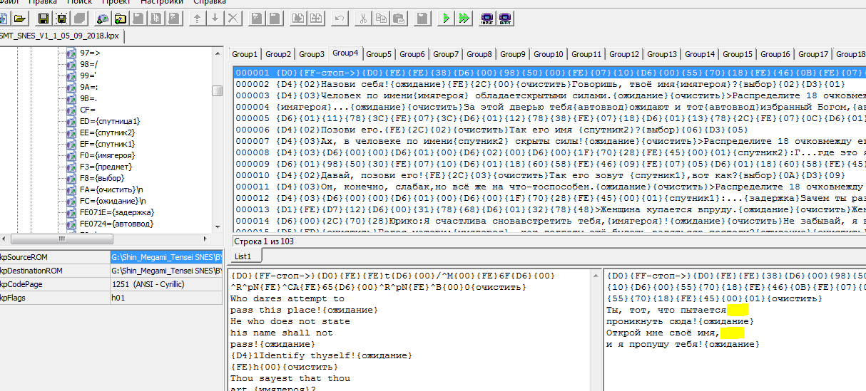
Task: Delete the item with the X toolbar icon
Action: tap(233, 18)
